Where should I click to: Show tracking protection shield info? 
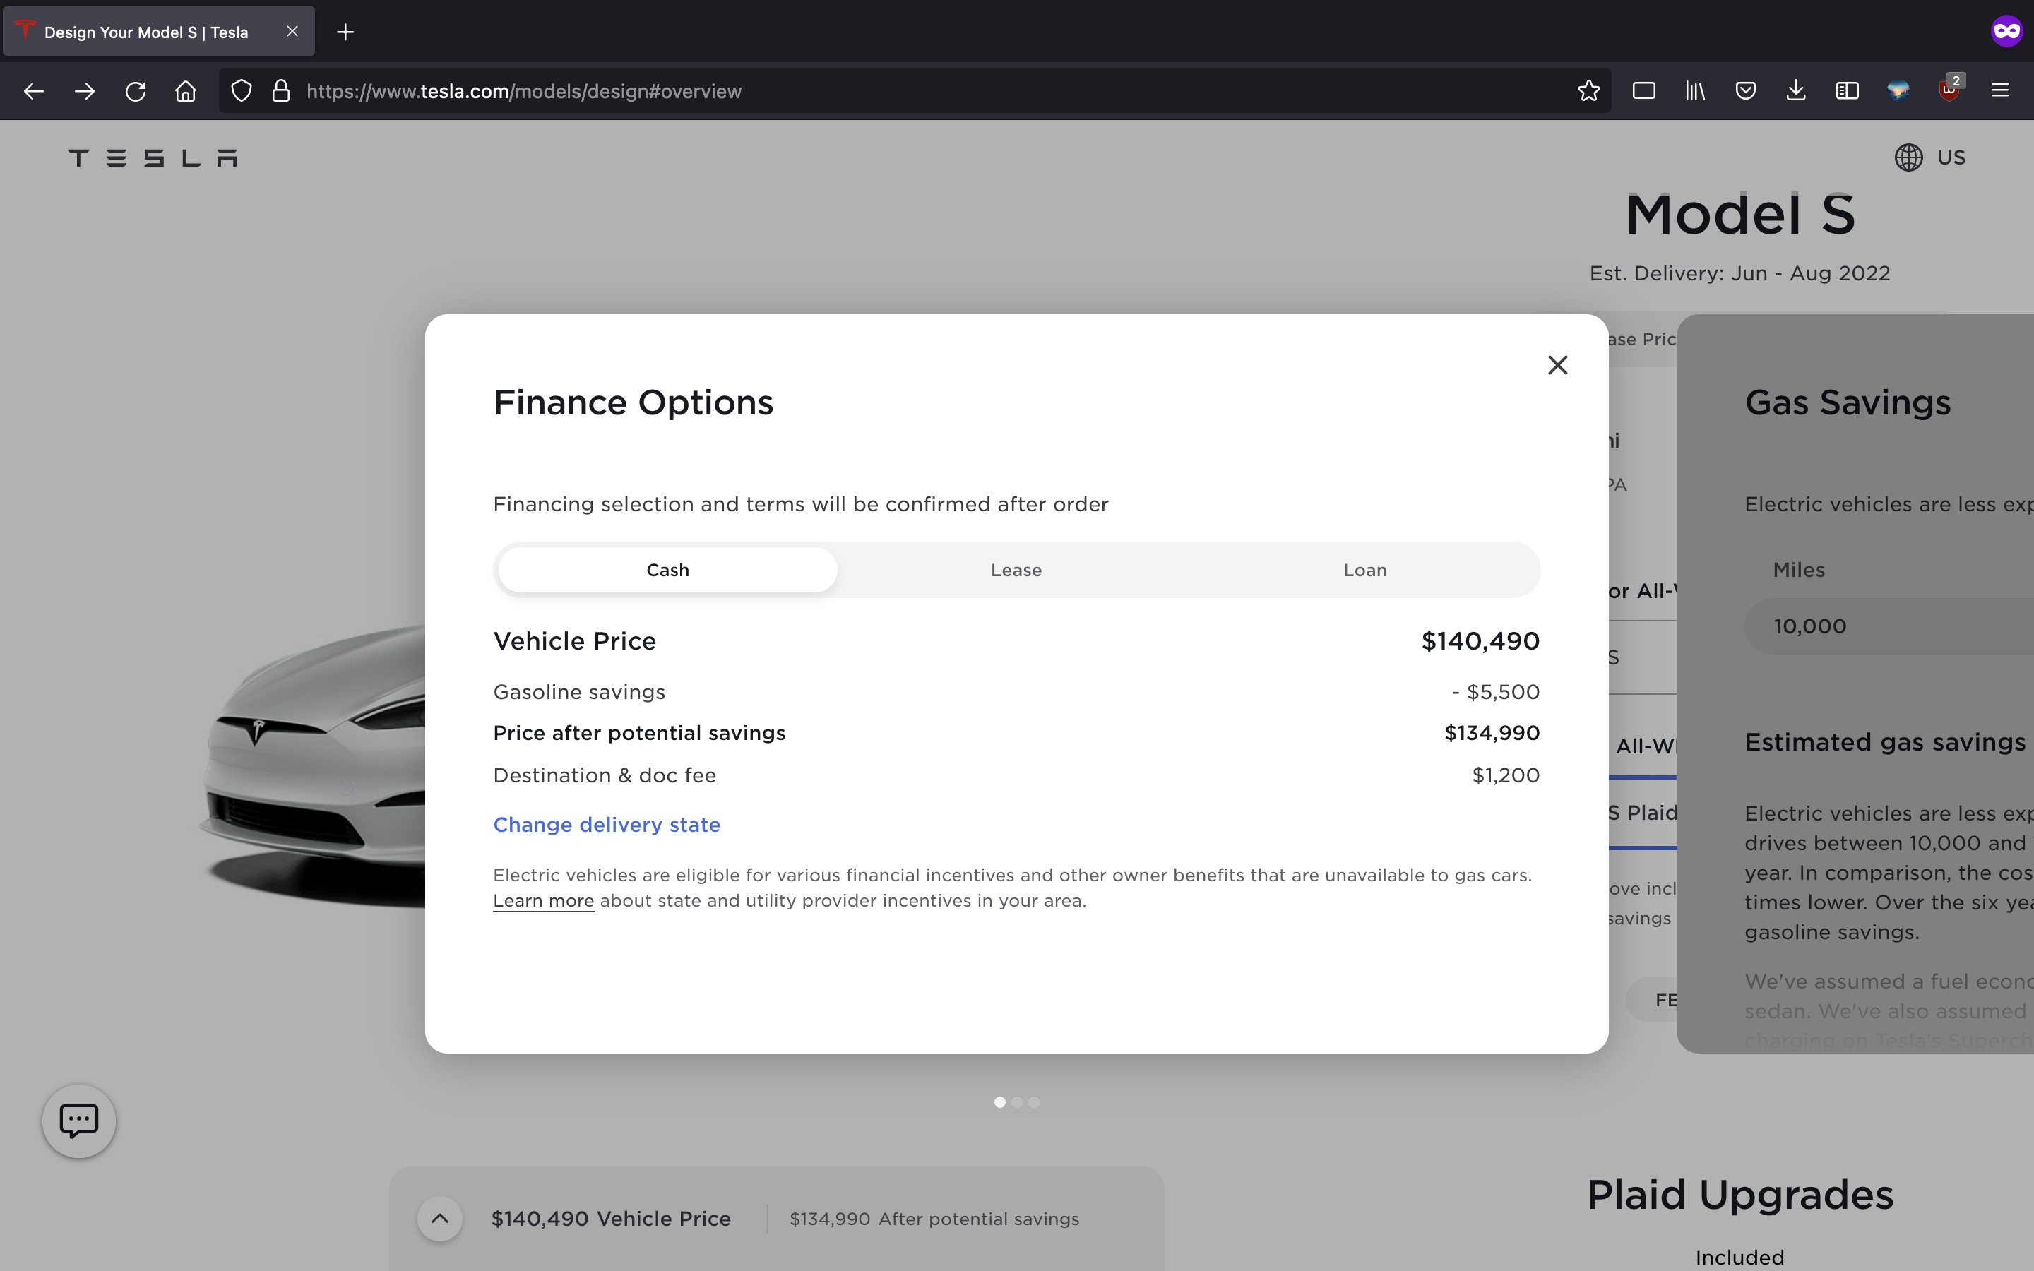coord(242,91)
